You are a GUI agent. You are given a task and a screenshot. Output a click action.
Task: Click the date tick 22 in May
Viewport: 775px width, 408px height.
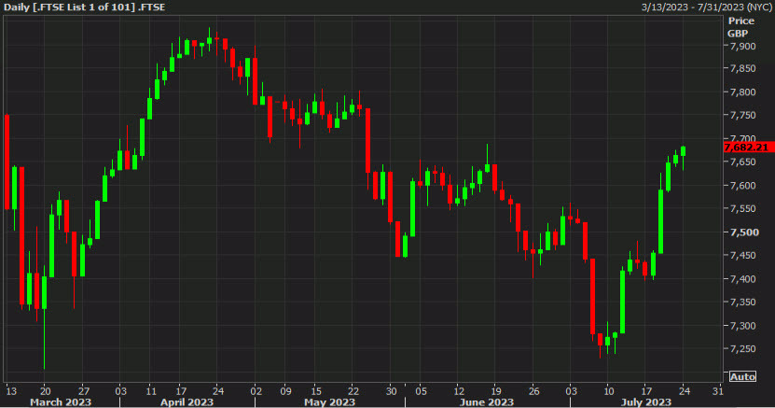tap(353, 391)
